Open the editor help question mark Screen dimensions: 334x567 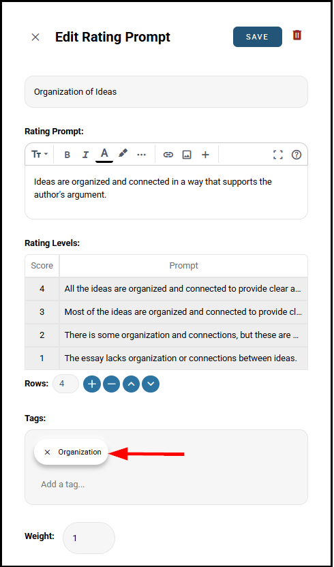(297, 155)
